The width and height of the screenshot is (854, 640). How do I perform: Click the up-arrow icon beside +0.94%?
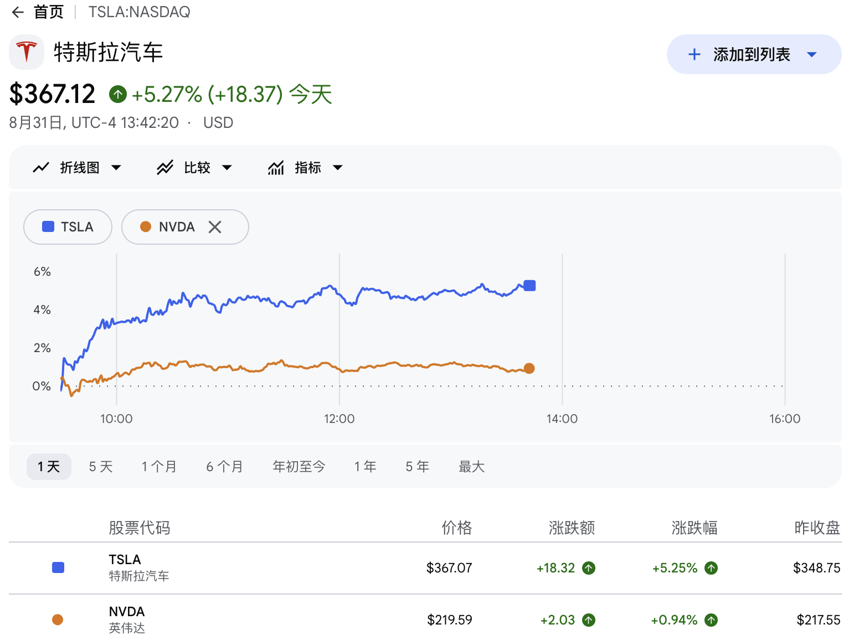[711, 620]
